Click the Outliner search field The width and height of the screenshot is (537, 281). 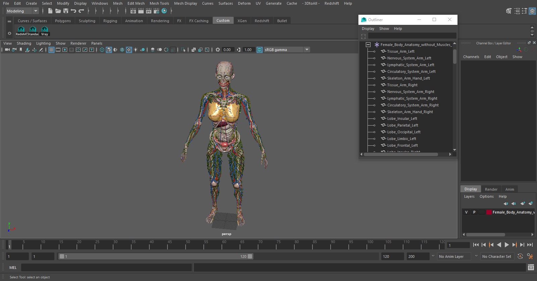point(412,36)
